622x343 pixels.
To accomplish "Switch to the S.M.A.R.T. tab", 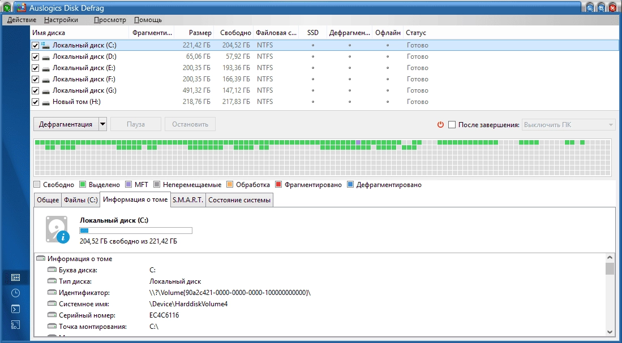I will point(188,200).
